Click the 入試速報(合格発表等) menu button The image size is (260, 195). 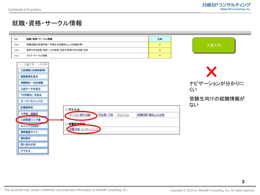click(33, 70)
